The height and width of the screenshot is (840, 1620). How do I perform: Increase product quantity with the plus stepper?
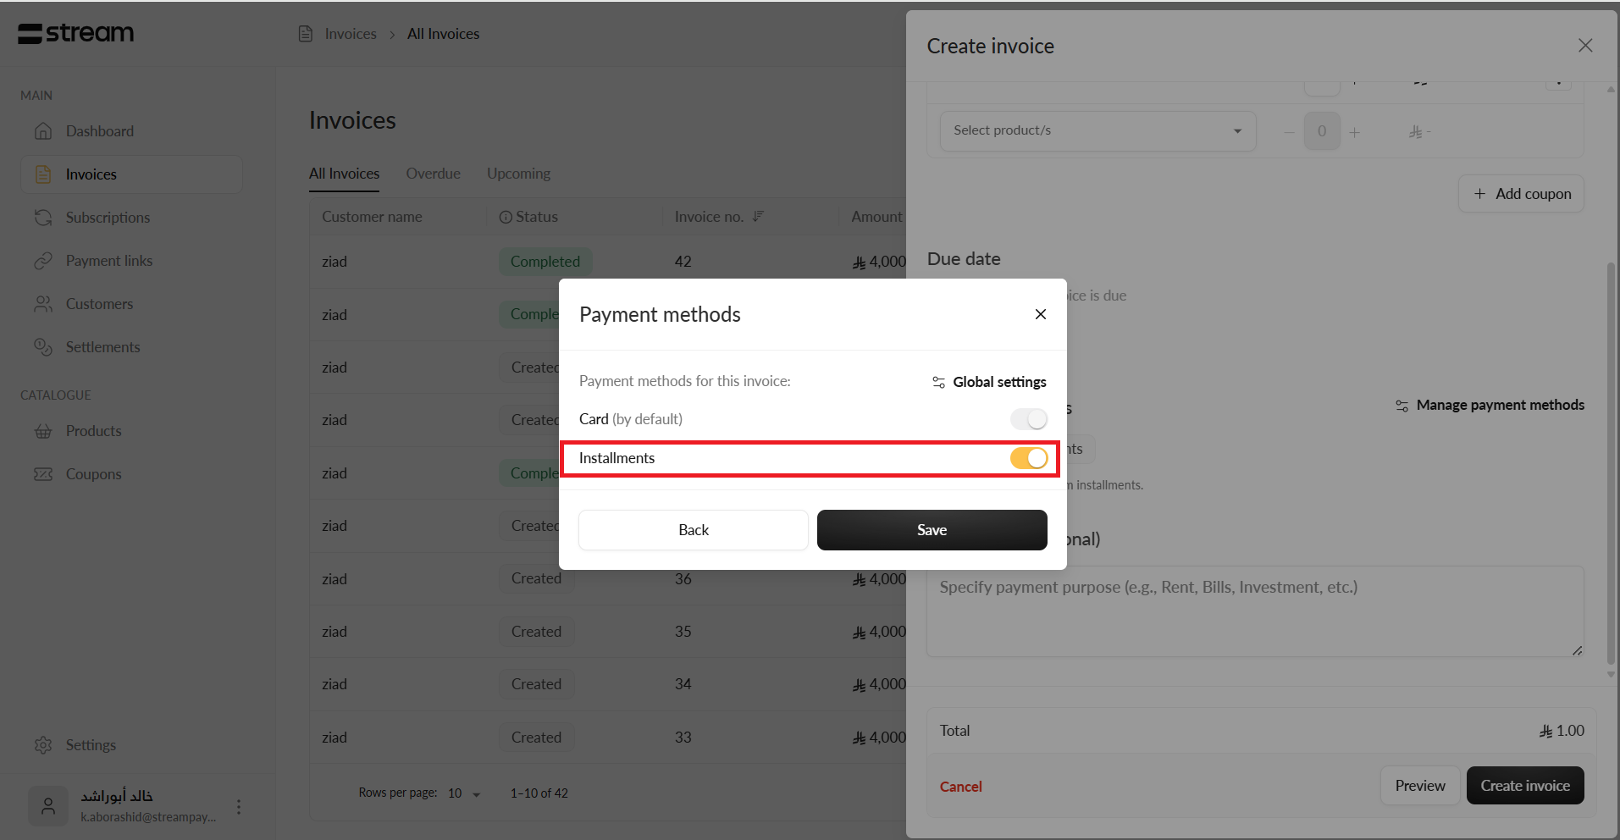point(1354,131)
